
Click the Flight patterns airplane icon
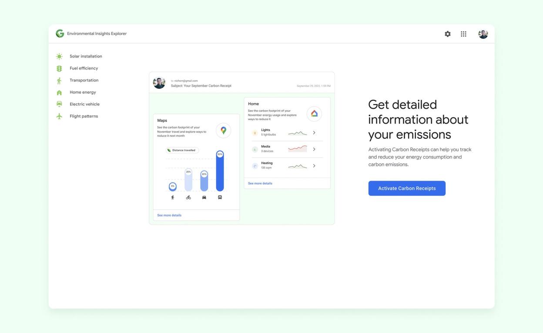(59, 116)
